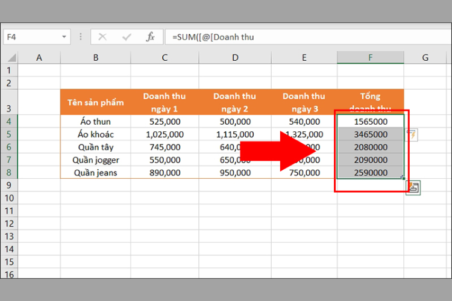
Task: Click the total cell 2090000
Action: tap(371, 160)
